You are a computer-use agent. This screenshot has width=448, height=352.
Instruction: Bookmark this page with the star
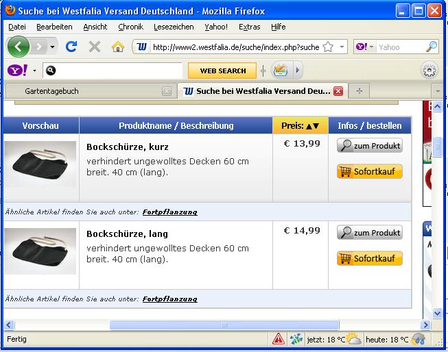pyautogui.click(x=328, y=47)
